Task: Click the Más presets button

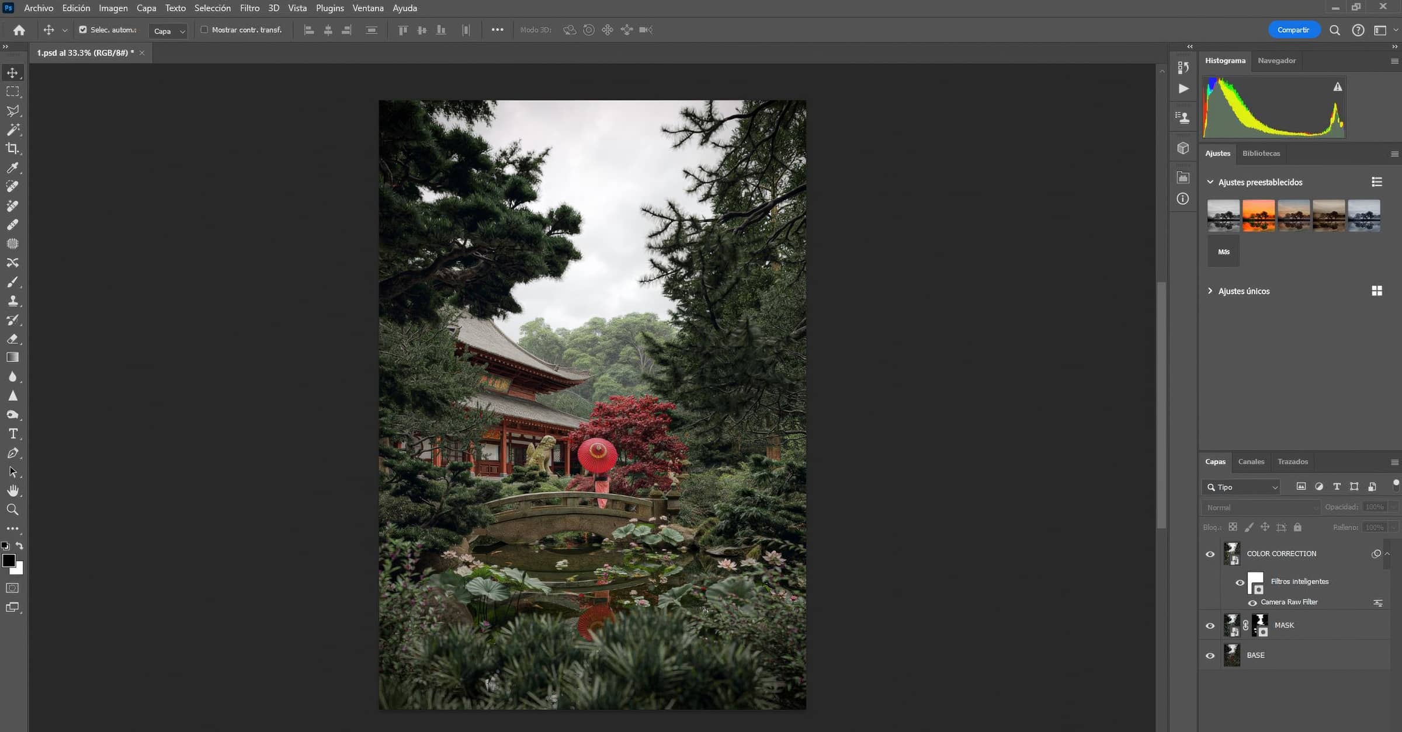Action: click(1223, 252)
